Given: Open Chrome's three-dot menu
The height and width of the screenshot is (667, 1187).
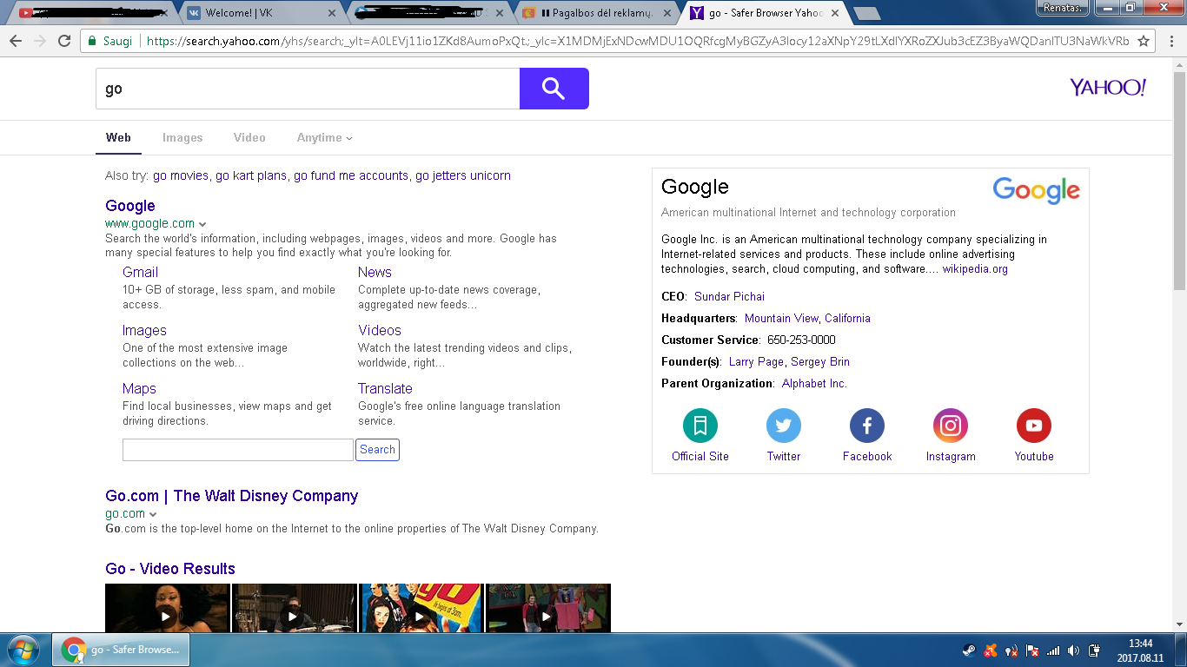Looking at the screenshot, I should 1170,41.
